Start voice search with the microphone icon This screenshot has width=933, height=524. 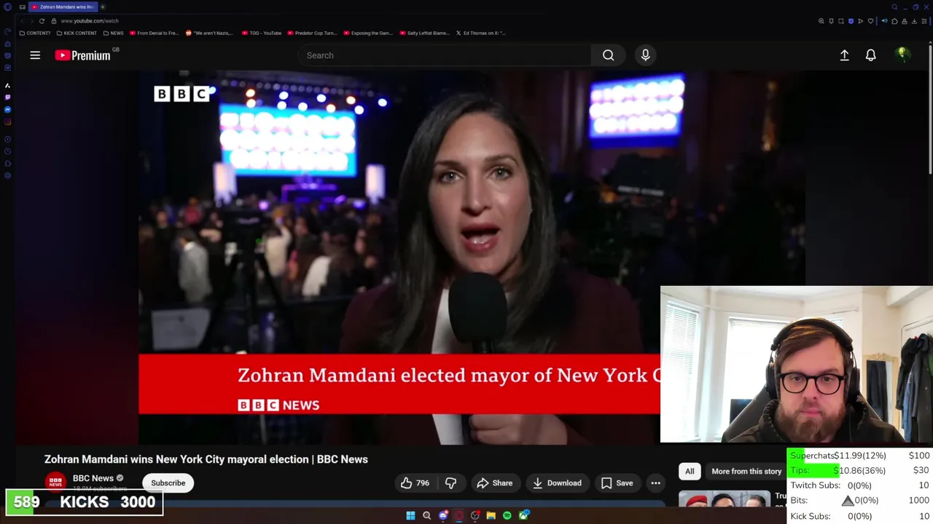coord(645,55)
